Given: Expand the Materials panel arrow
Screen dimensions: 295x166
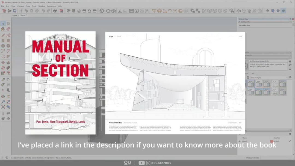Looking at the screenshot, I should tap(291, 52).
